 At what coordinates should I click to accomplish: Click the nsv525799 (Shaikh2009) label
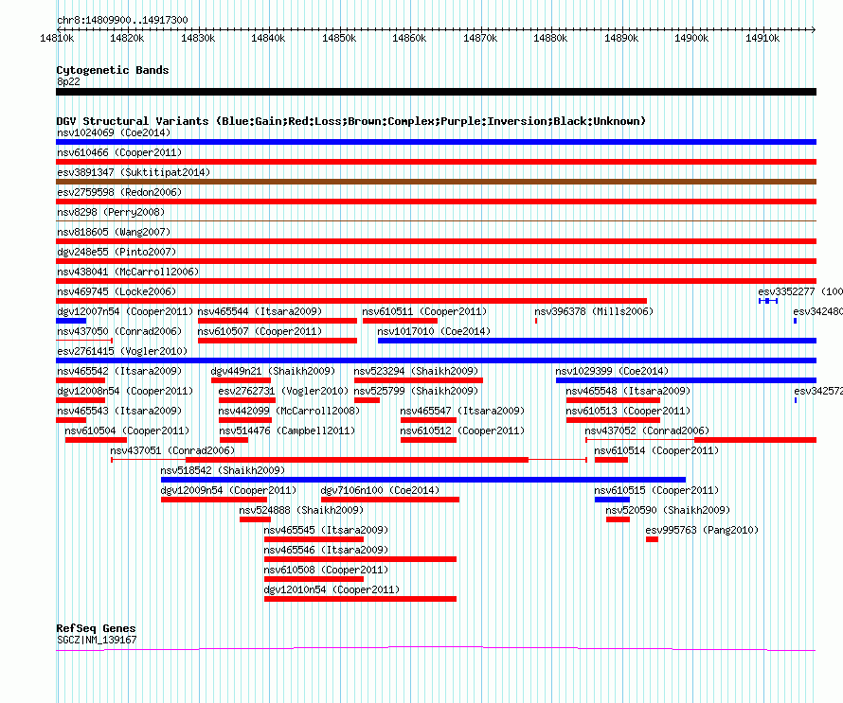tap(416, 391)
